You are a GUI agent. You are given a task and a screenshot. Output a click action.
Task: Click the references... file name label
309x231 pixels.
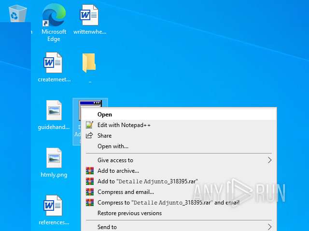point(54,222)
